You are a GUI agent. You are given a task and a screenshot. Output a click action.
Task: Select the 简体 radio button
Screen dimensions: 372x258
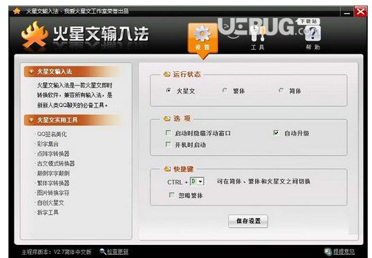[281, 90]
